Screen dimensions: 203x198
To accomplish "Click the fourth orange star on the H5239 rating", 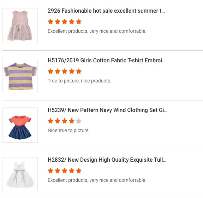I will pyautogui.click(x=72, y=121).
